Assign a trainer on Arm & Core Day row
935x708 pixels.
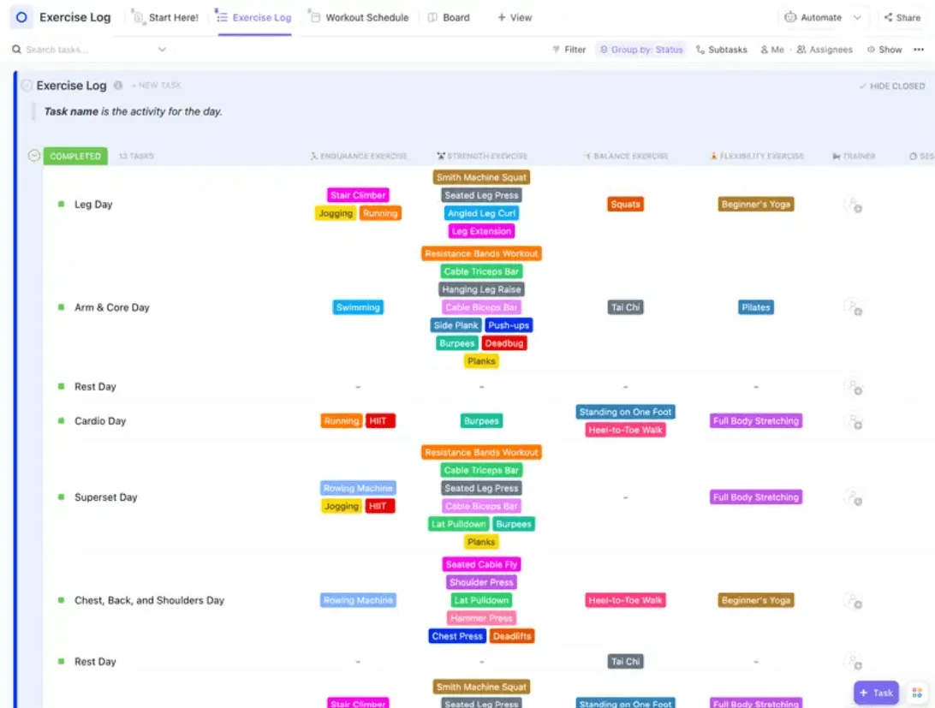click(854, 308)
